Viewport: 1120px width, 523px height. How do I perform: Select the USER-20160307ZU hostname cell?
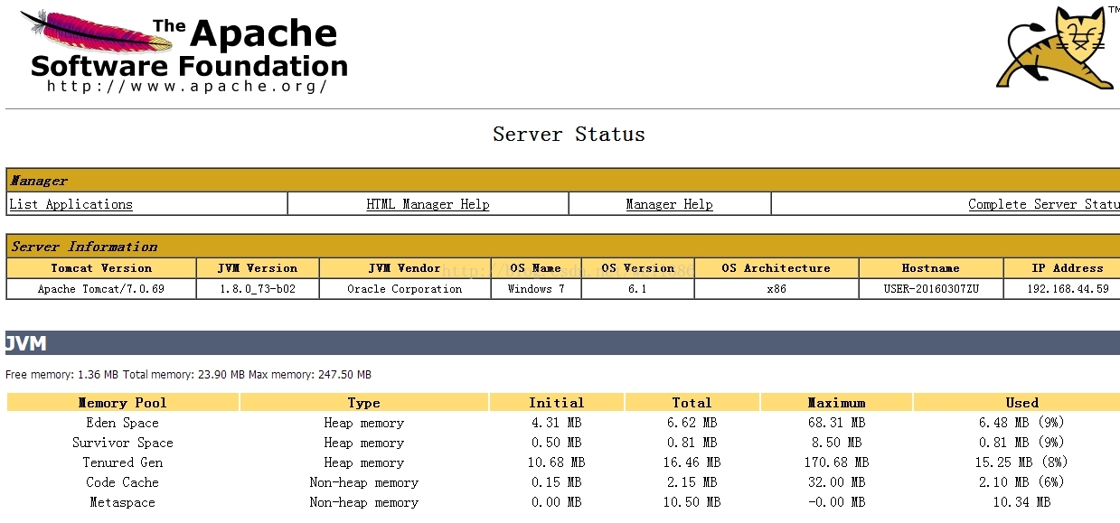[930, 289]
